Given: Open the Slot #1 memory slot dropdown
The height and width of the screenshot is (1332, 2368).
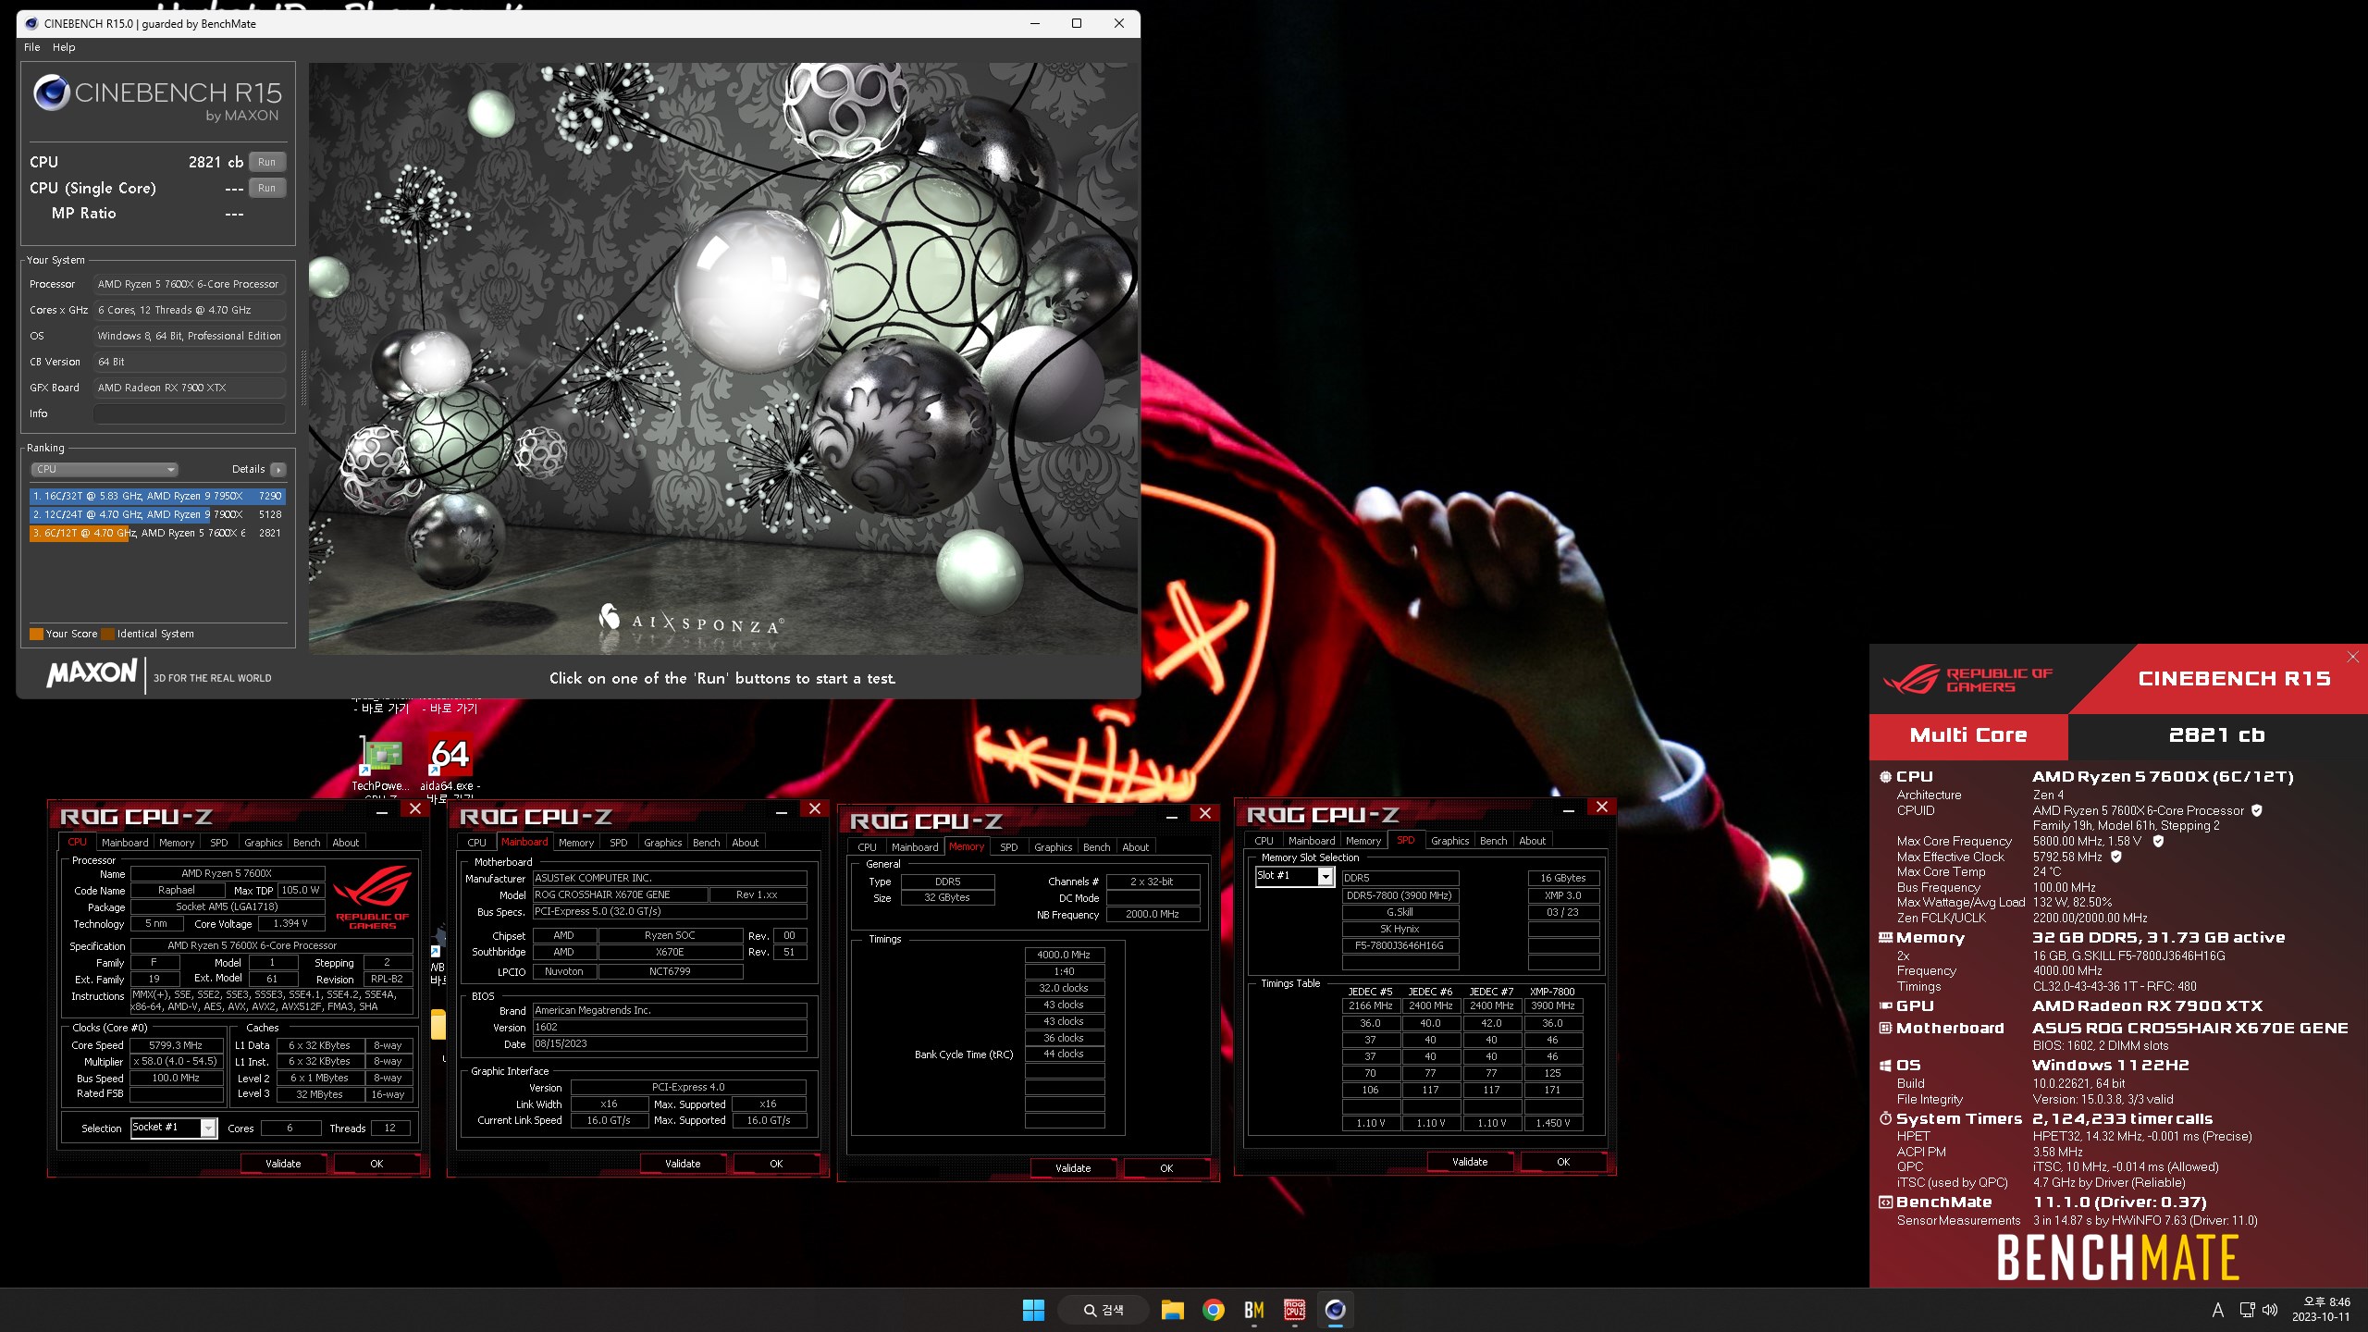Looking at the screenshot, I should pyautogui.click(x=1295, y=876).
